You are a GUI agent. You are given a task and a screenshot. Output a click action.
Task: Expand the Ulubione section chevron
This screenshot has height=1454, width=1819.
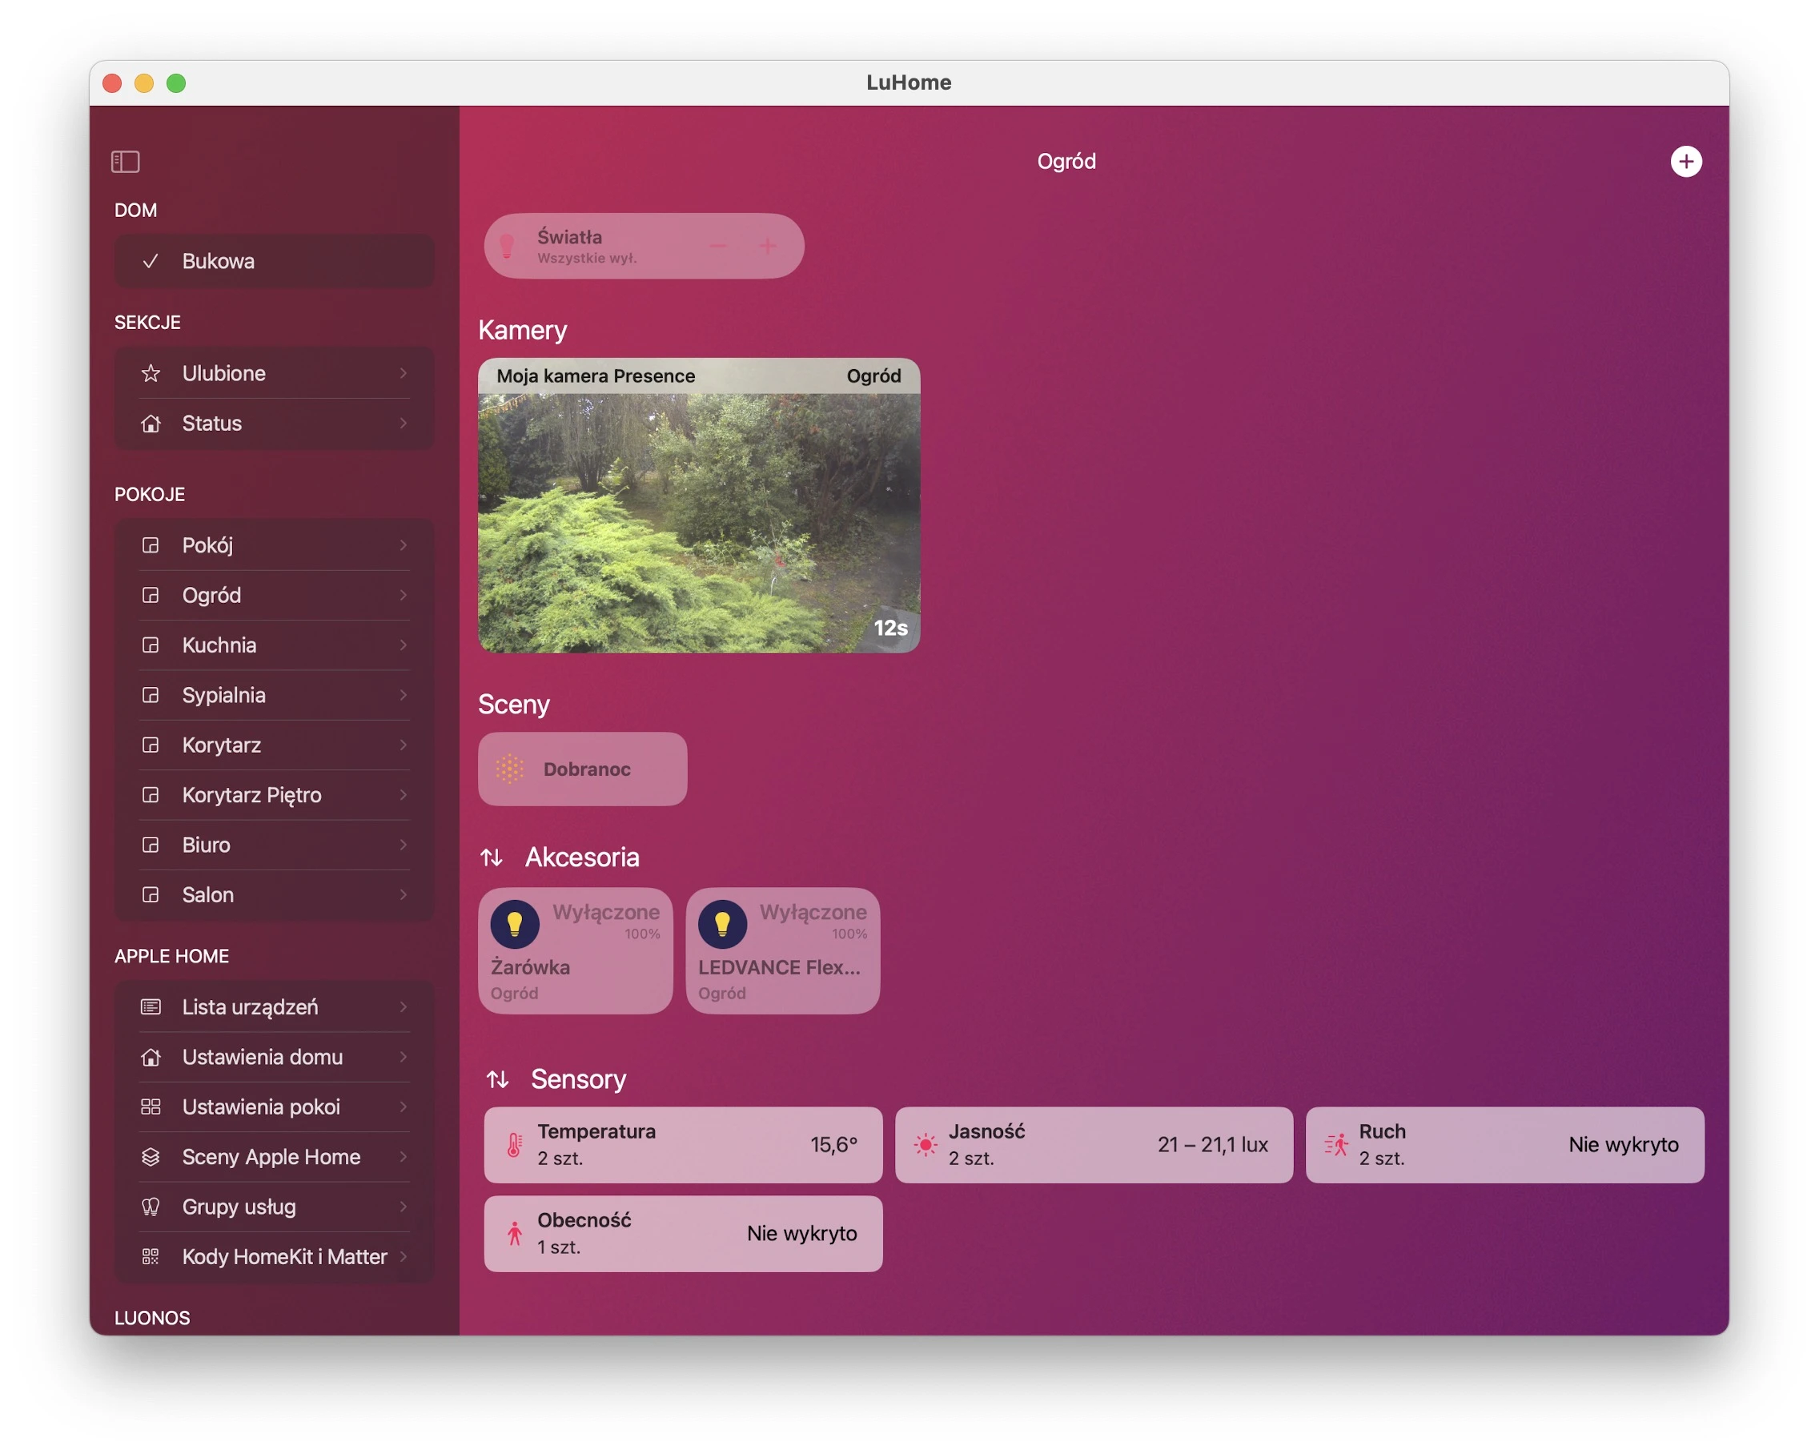[404, 373]
